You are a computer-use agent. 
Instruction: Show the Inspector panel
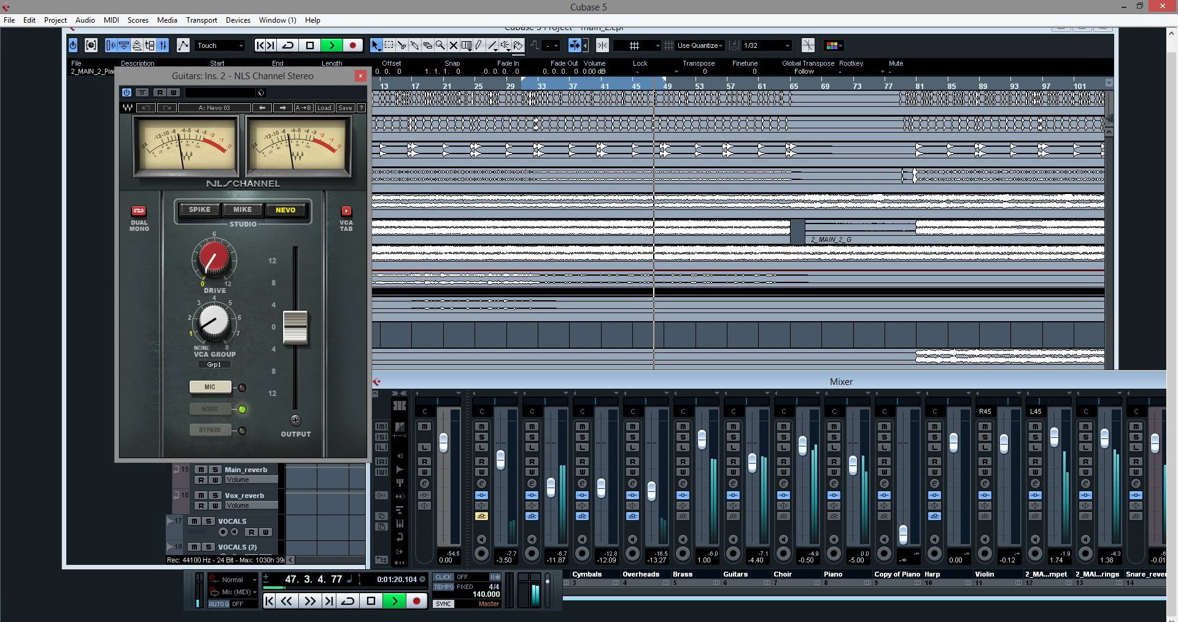point(111,45)
